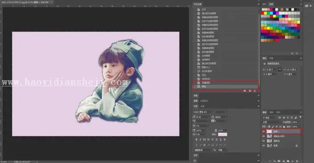Create new adjustment layer half-circle icon
The height and width of the screenshot is (163, 314).
(284, 161)
